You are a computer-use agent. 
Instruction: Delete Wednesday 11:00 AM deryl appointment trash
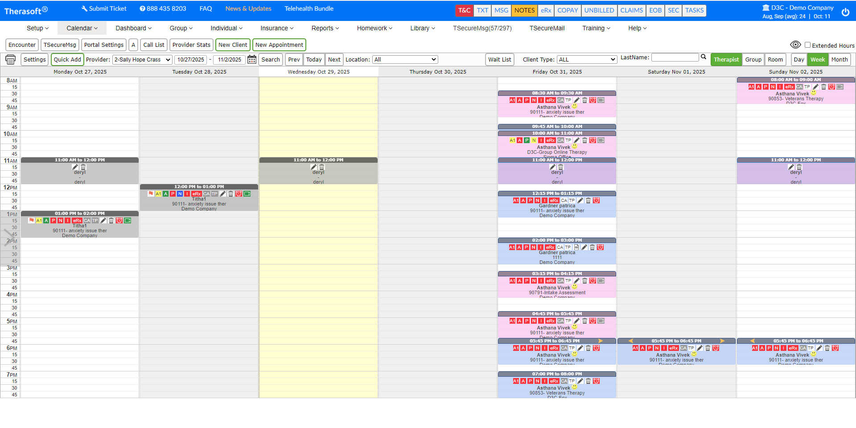322,167
